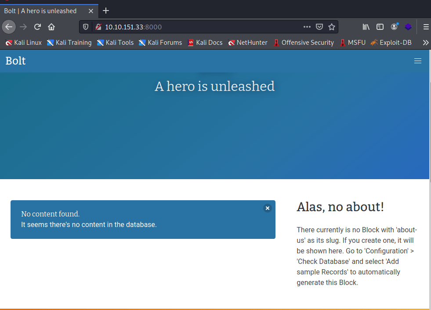
Task: Click the insecure connection lock icon
Action: click(x=98, y=27)
